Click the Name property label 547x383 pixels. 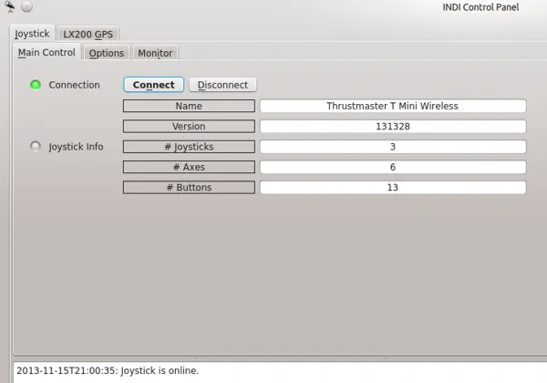click(x=189, y=106)
